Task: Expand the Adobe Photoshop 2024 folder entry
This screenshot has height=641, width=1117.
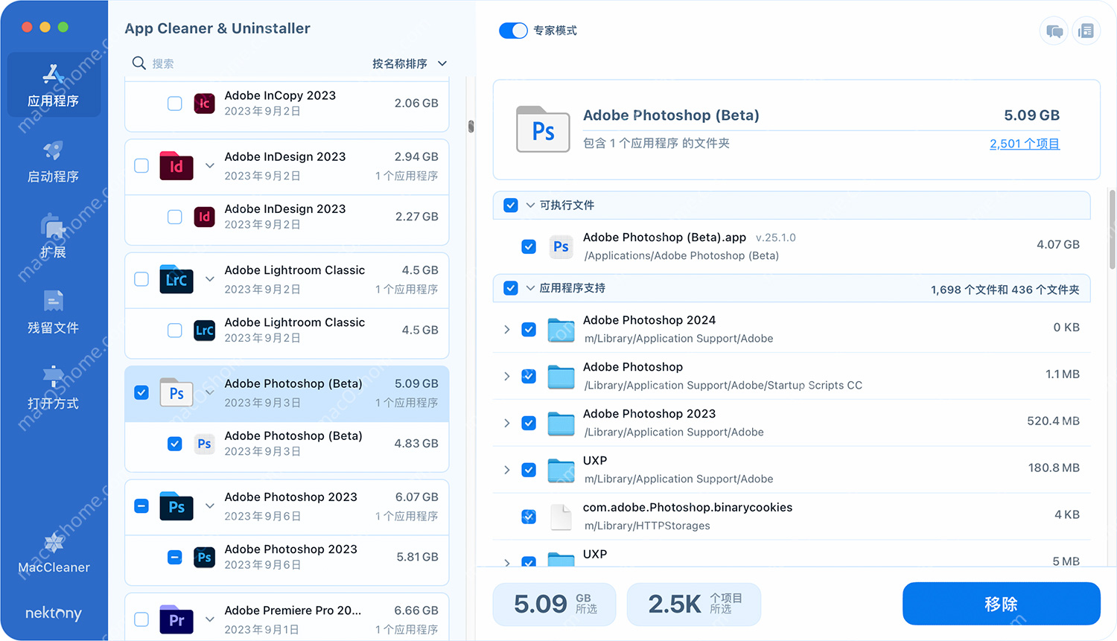Action: point(507,329)
